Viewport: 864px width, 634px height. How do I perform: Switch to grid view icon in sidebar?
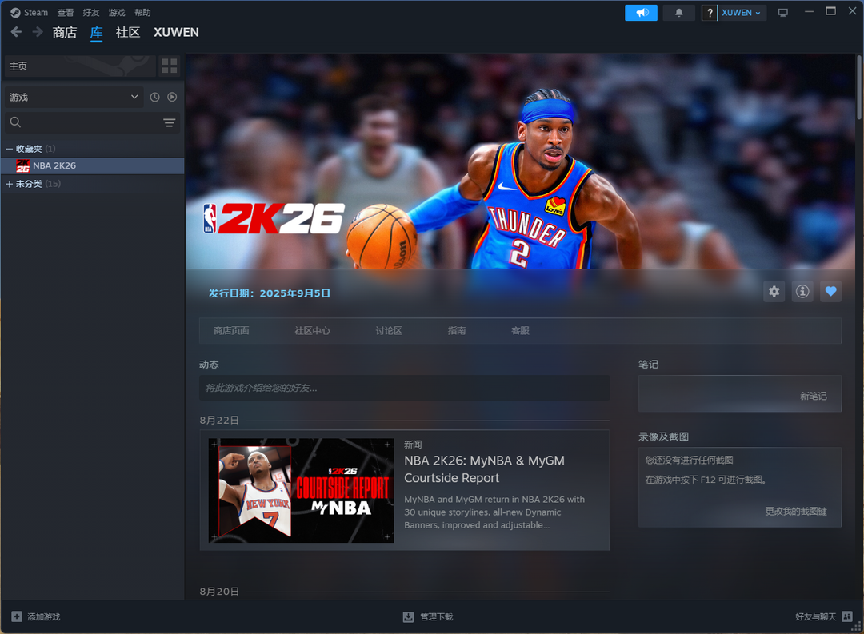(x=169, y=66)
